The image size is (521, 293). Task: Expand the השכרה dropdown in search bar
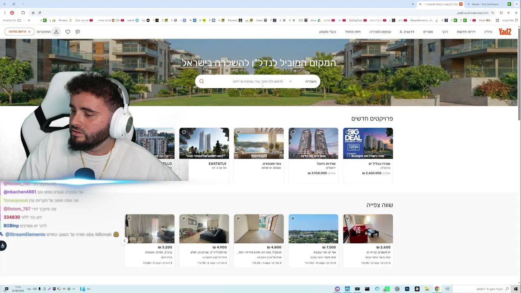point(303,81)
